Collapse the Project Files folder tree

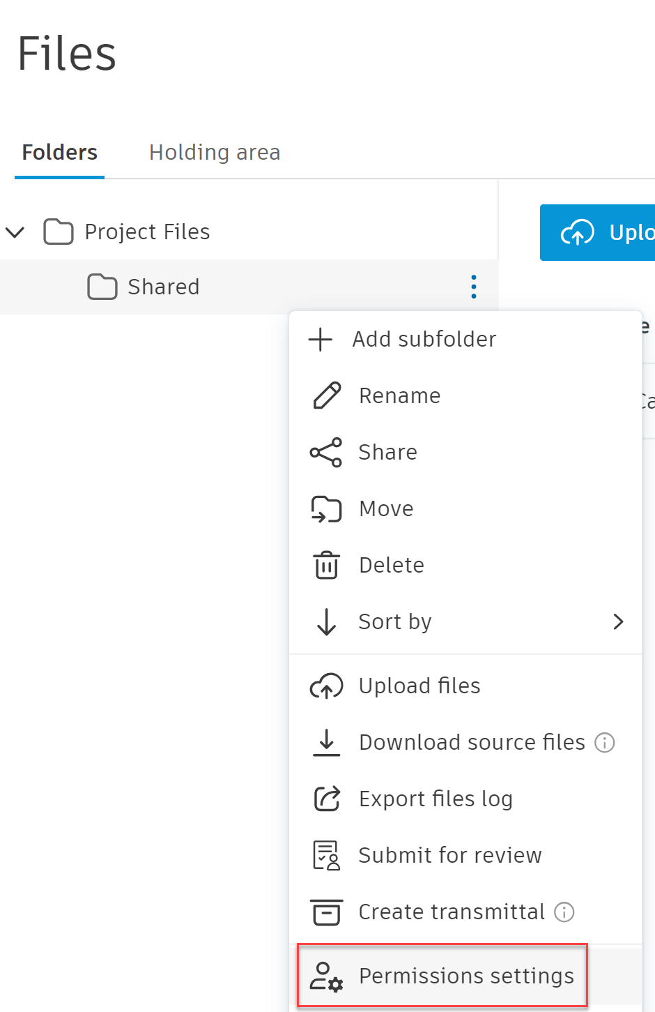click(15, 232)
